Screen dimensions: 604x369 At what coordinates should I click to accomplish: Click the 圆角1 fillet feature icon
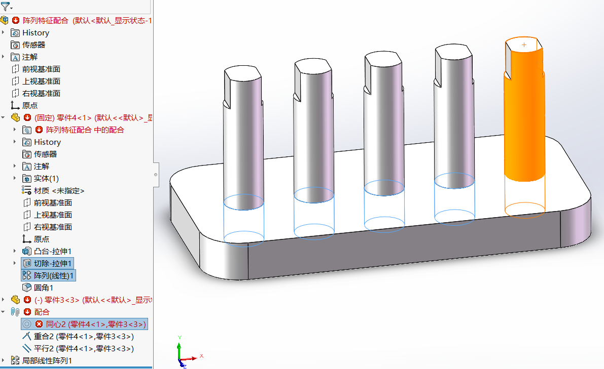point(26,287)
